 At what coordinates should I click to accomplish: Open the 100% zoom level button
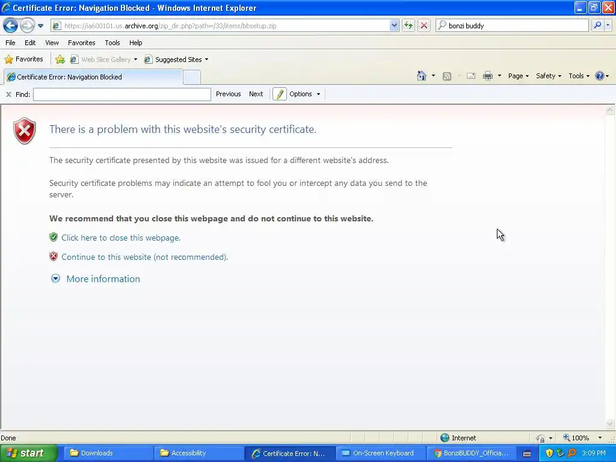tap(576, 438)
